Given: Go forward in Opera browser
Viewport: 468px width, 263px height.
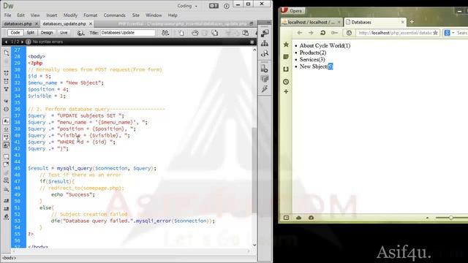Looking at the screenshot, I should 311,33.
